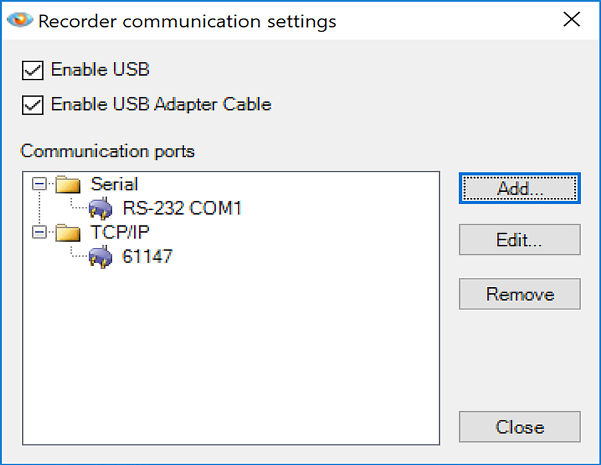Click inside the Communication ports list area
Screen dimensions: 601x465
[x=231, y=352]
